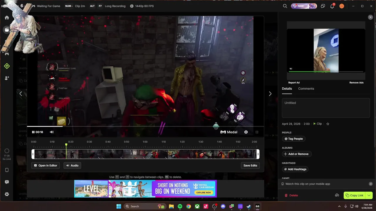Viewport: 376px width, 211px height.
Task: Click the 17 GB storage indicator
Action: click(7, 155)
